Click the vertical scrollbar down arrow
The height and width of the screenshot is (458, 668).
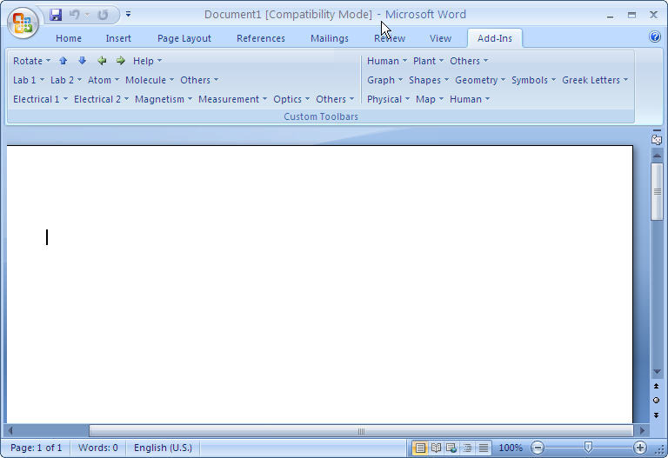click(657, 372)
